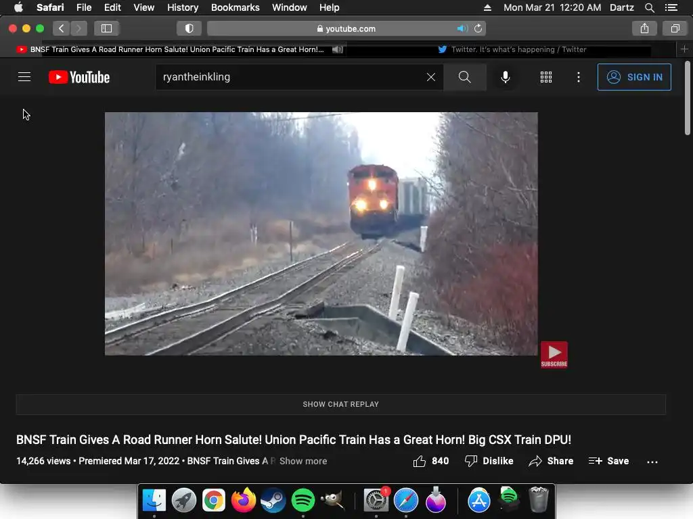This screenshot has width=693, height=519.
Task: Click the menu bar clock
Action: coord(552,7)
